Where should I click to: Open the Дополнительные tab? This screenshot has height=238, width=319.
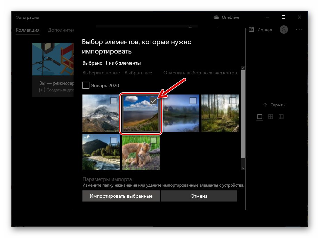[61, 30]
